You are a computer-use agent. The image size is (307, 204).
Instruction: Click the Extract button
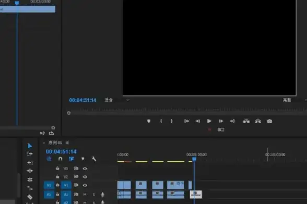point(258,121)
